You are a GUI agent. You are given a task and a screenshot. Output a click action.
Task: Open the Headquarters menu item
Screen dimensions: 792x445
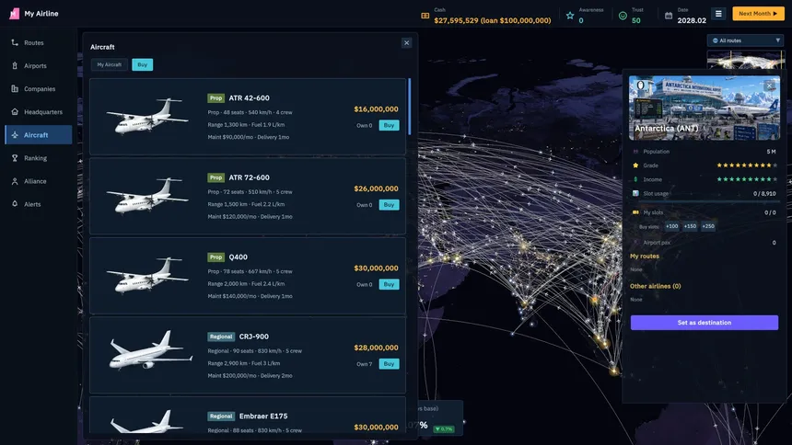(x=39, y=112)
